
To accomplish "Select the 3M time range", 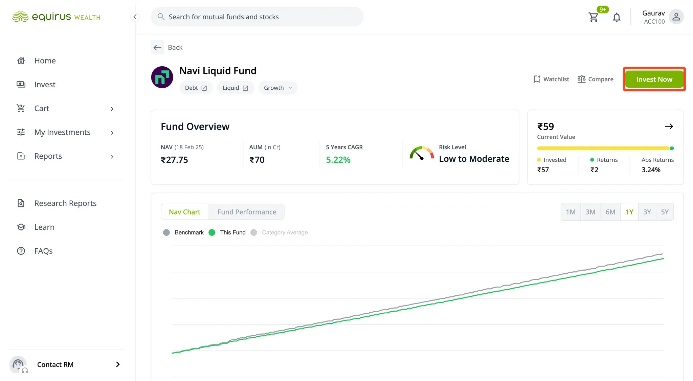I will coord(590,212).
